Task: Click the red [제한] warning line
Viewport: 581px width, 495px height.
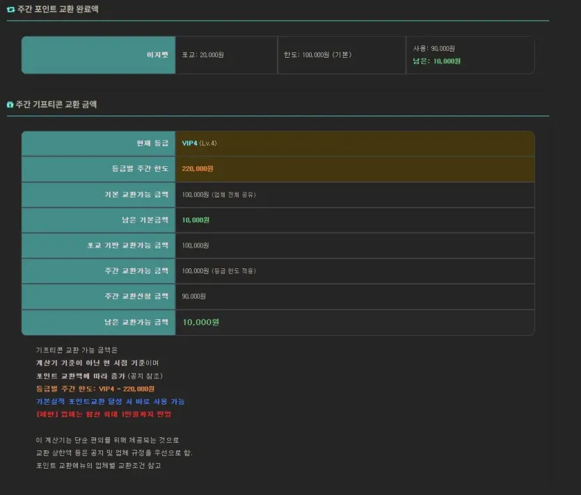Action: (x=104, y=414)
